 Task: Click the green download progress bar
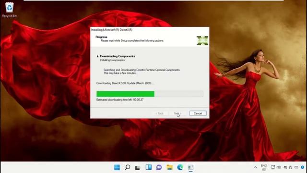(150, 94)
